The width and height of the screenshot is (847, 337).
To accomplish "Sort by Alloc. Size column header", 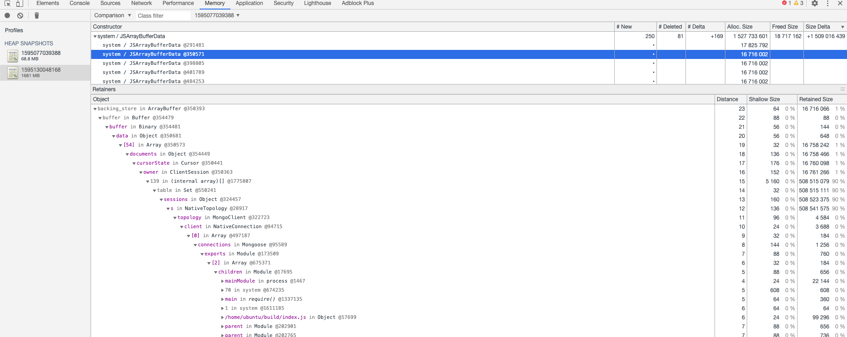I will click(x=747, y=27).
